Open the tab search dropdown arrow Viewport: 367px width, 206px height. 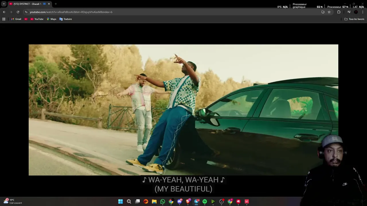click(4, 4)
